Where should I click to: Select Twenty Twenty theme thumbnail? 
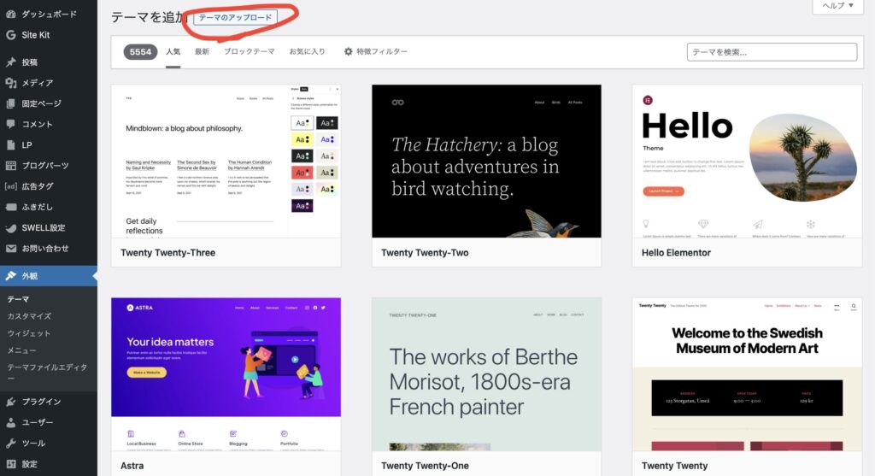click(747, 374)
